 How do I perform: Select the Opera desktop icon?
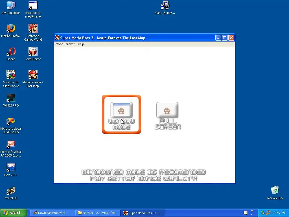(x=11, y=54)
